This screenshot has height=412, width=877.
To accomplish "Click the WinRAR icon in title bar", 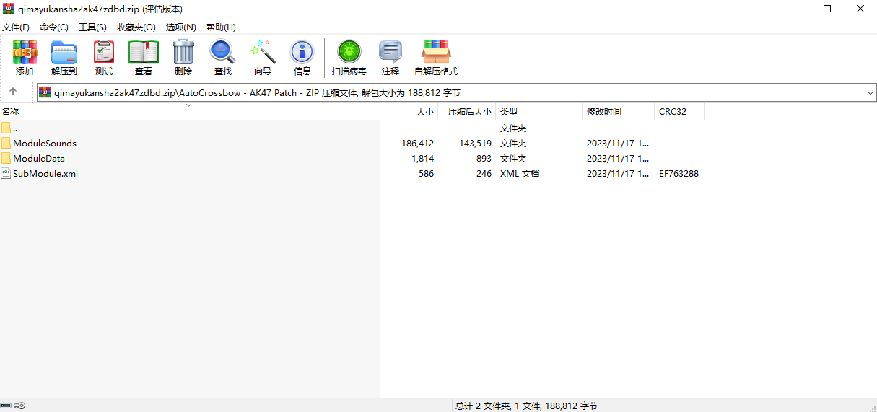I will coord(9,9).
